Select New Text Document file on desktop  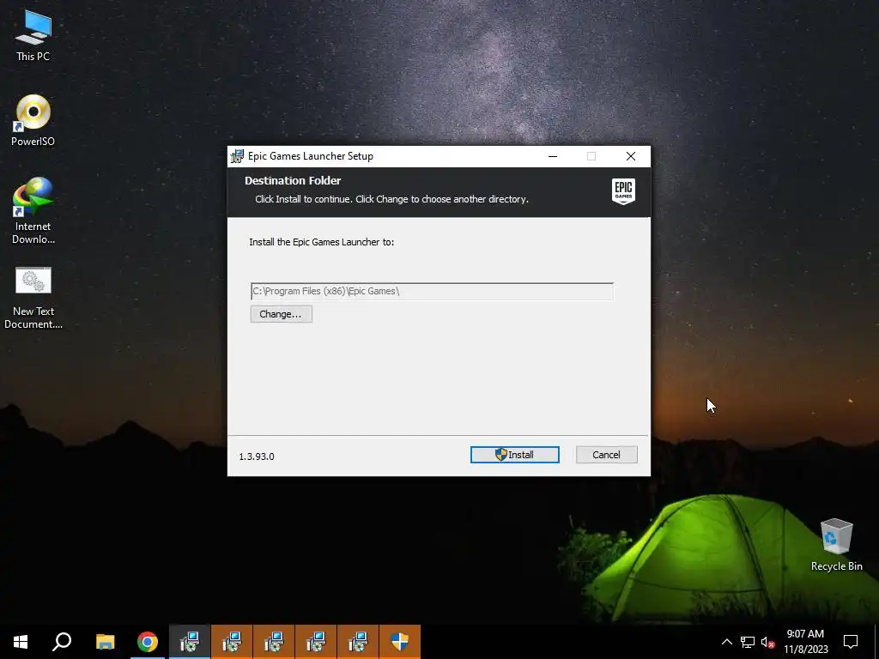point(33,298)
